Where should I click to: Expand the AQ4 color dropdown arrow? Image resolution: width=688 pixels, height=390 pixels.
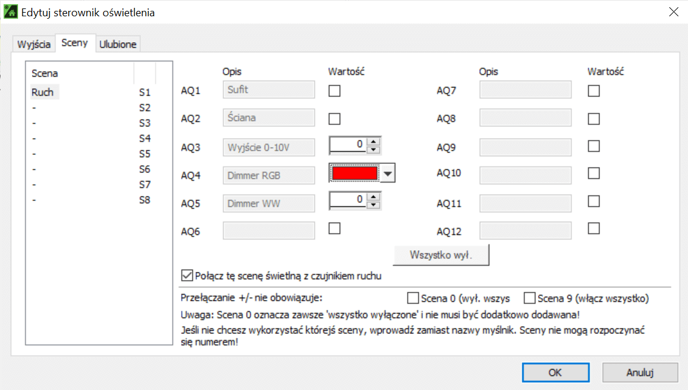[388, 174]
